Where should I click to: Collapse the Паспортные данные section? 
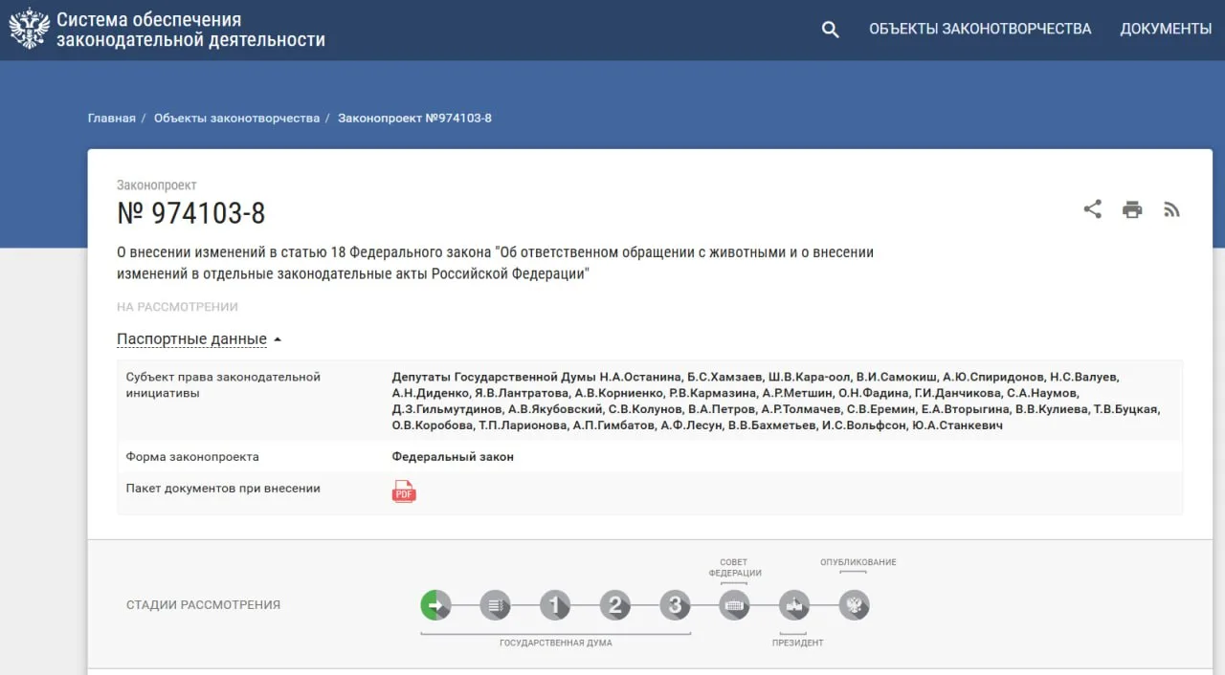pyautogui.click(x=199, y=339)
